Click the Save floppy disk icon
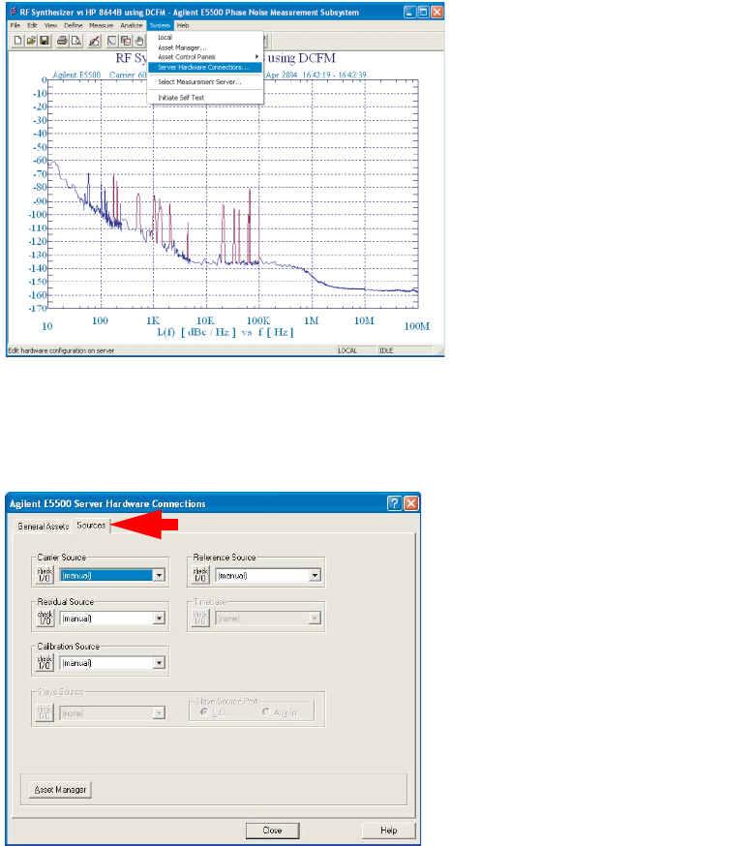 45,41
